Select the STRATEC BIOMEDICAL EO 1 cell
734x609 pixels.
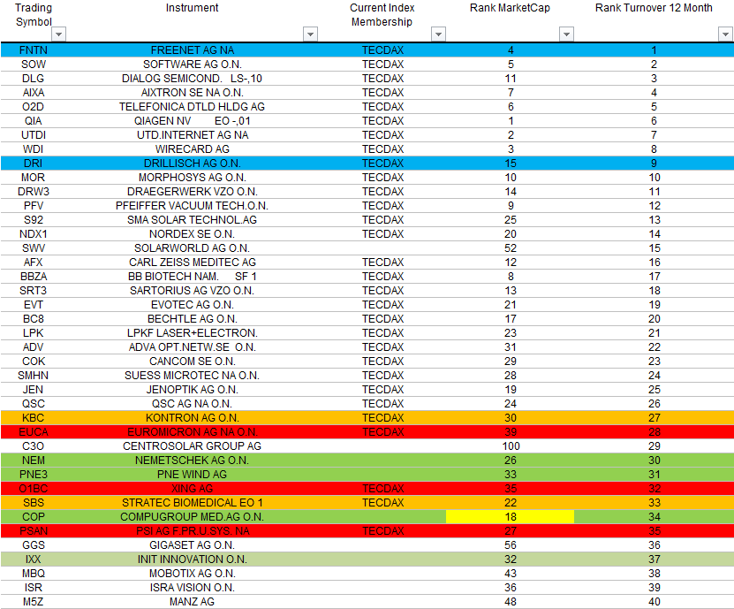193,503
